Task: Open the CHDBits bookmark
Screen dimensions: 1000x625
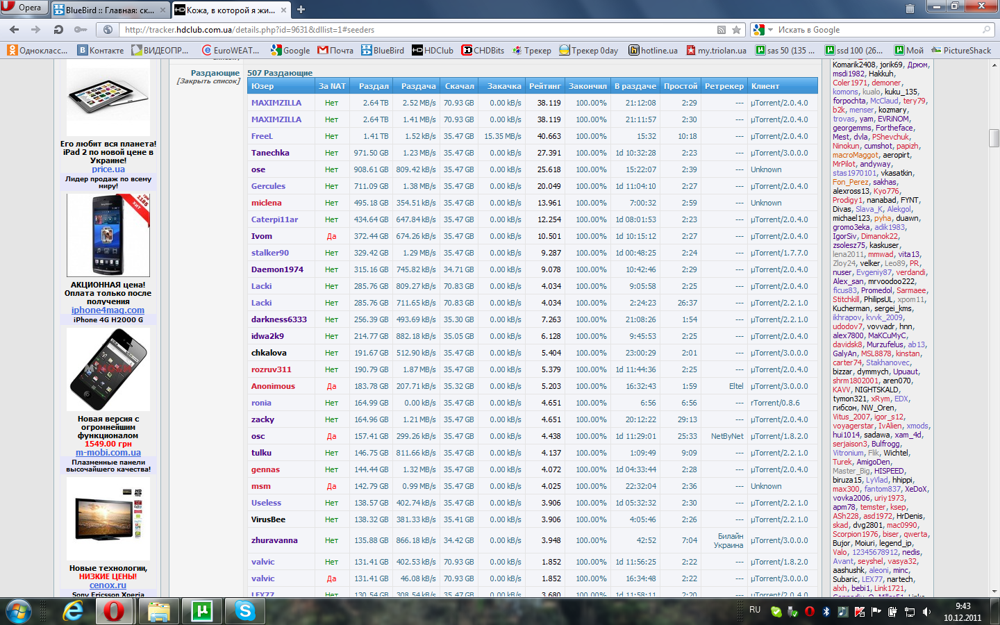Action: [x=483, y=50]
